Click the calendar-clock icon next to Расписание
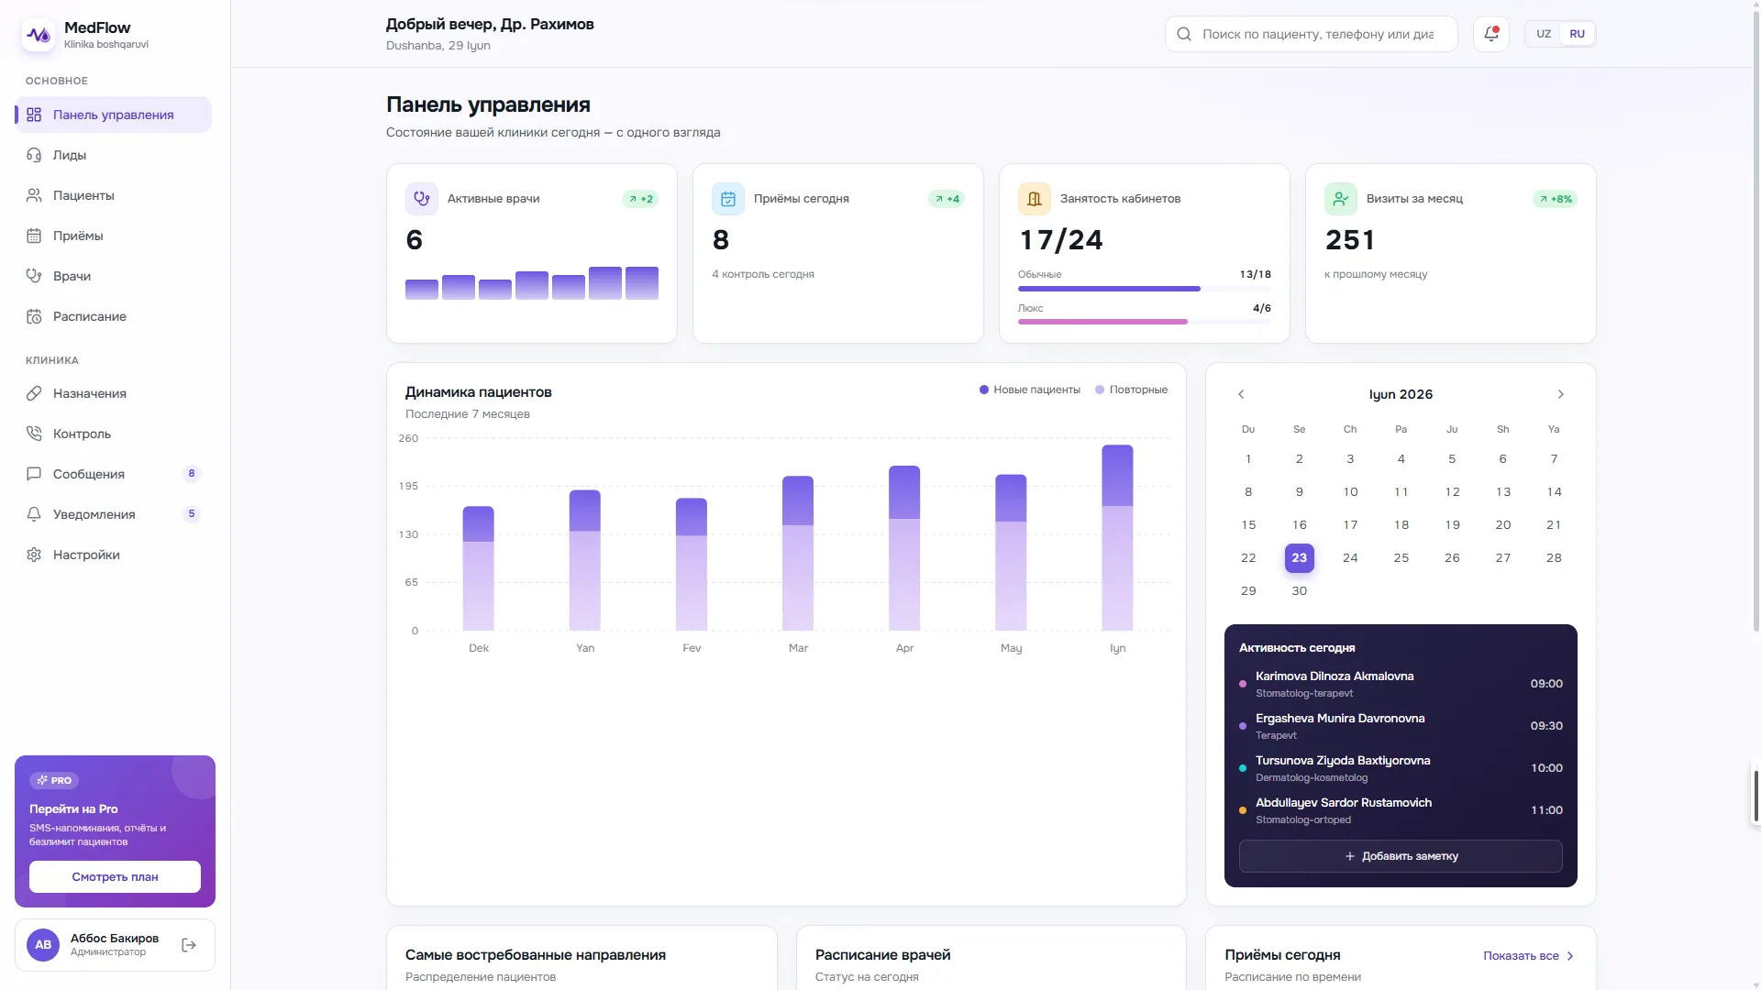 pos(34,316)
